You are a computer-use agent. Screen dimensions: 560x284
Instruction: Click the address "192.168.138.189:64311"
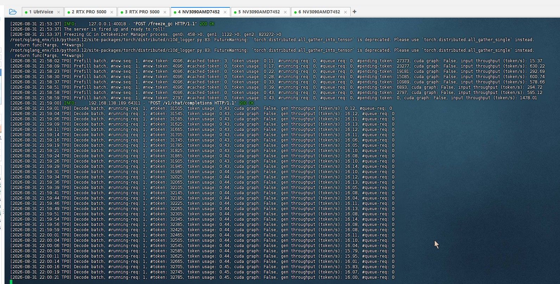[114, 103]
